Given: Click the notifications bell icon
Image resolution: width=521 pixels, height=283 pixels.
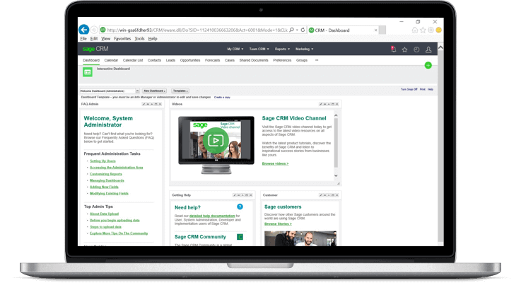Looking at the screenshot, I should pyautogui.click(x=393, y=50).
